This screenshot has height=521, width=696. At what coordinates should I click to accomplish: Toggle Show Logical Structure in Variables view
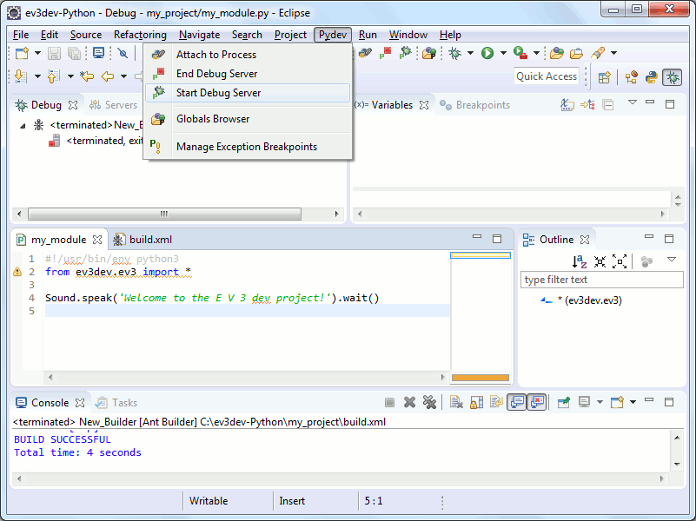click(x=587, y=105)
